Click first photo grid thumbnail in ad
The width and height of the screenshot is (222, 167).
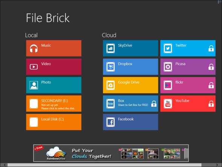132,154
